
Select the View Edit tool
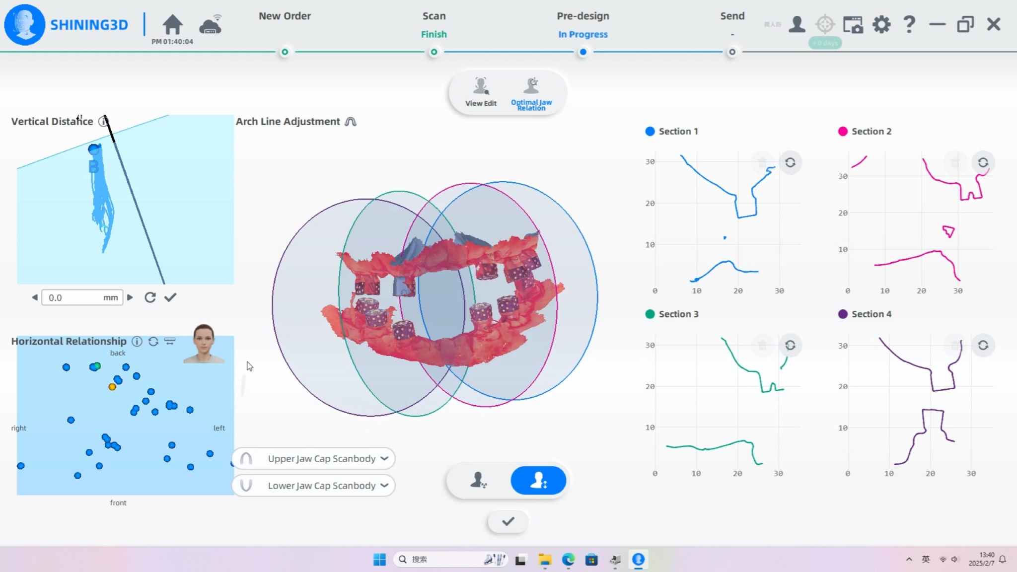coord(481,92)
